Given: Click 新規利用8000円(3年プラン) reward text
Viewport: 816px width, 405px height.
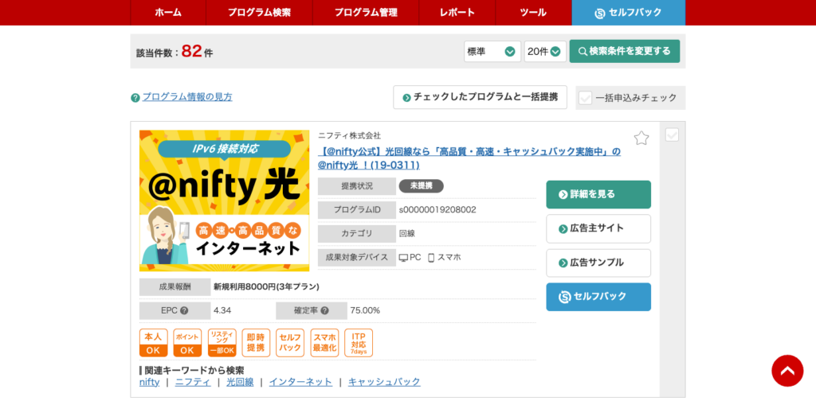Looking at the screenshot, I should click(266, 286).
